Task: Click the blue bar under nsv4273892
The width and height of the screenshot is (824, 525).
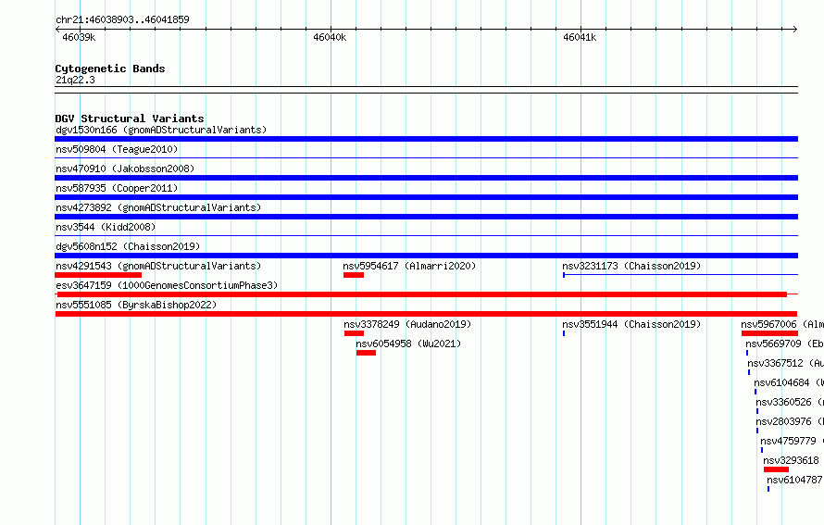Action: tap(426, 217)
